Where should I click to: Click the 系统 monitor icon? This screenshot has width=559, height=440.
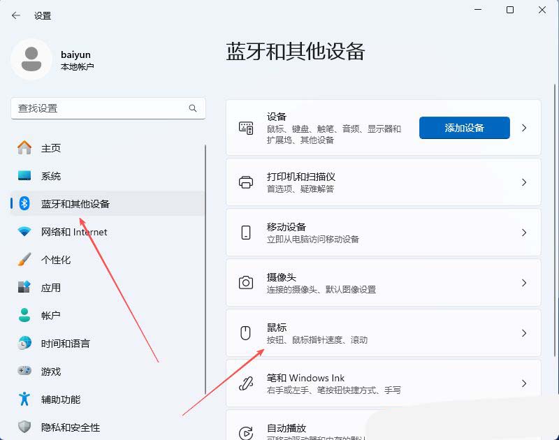(24, 175)
